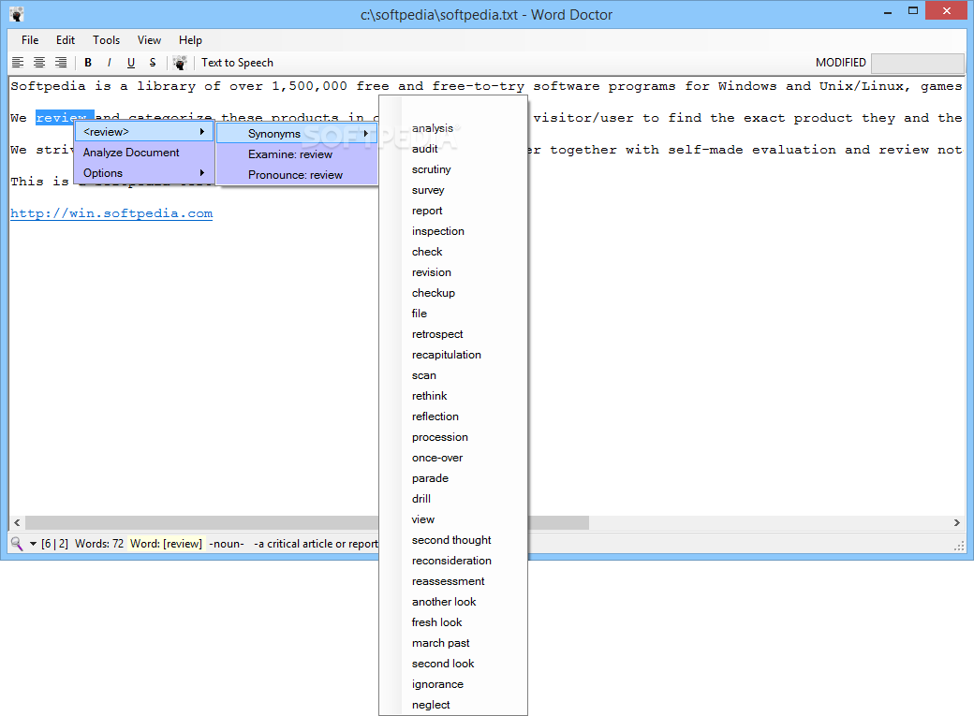The width and height of the screenshot is (974, 716).
Task: Pick synonym 'report'
Action: pyautogui.click(x=427, y=211)
